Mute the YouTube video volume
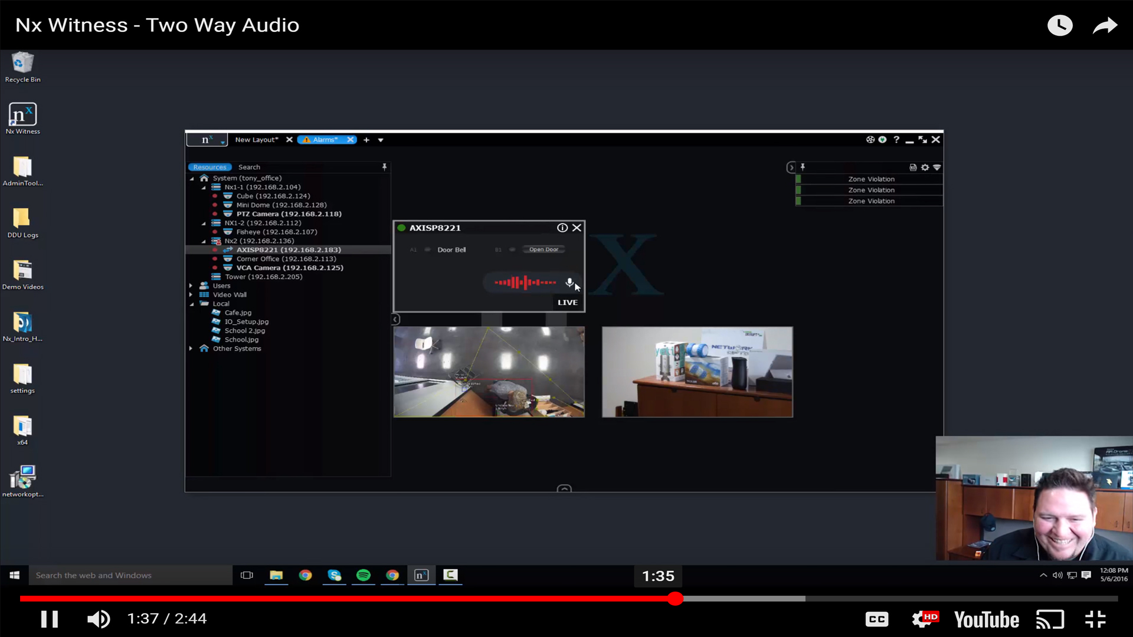This screenshot has width=1133, height=637. tap(98, 619)
